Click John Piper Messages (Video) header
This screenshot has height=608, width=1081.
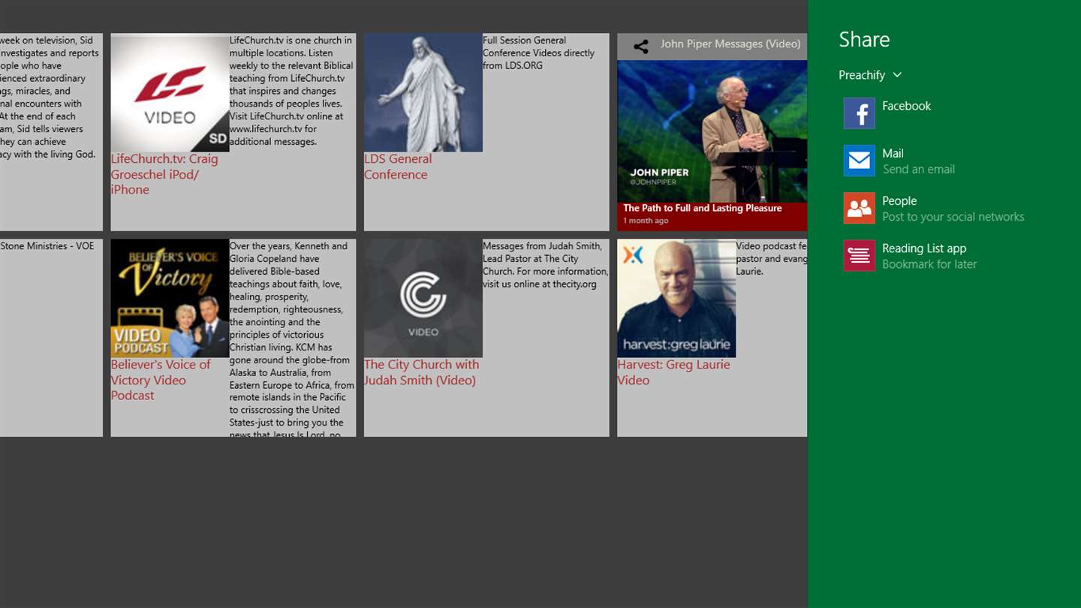coord(730,44)
